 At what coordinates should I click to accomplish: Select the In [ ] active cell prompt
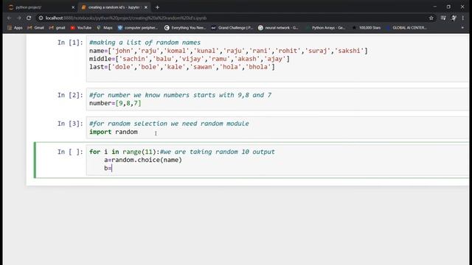70,152
